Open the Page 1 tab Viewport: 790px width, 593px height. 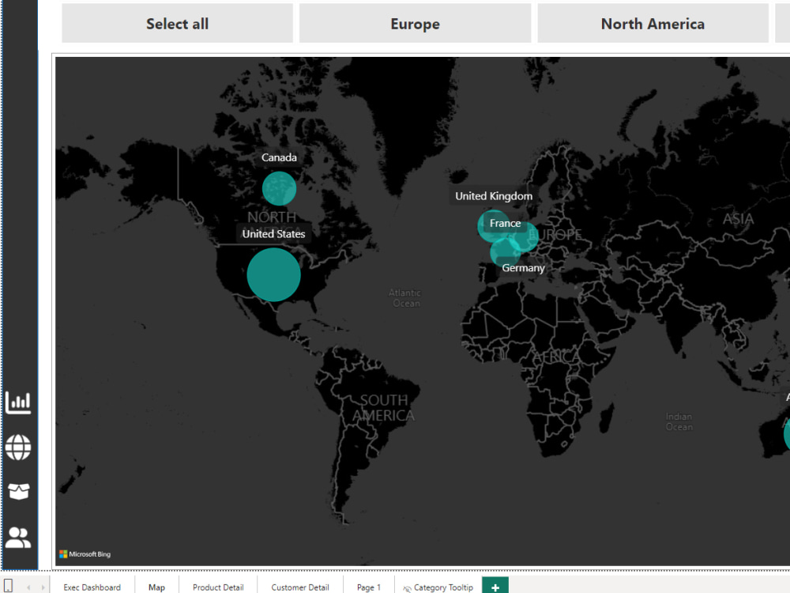tap(369, 587)
